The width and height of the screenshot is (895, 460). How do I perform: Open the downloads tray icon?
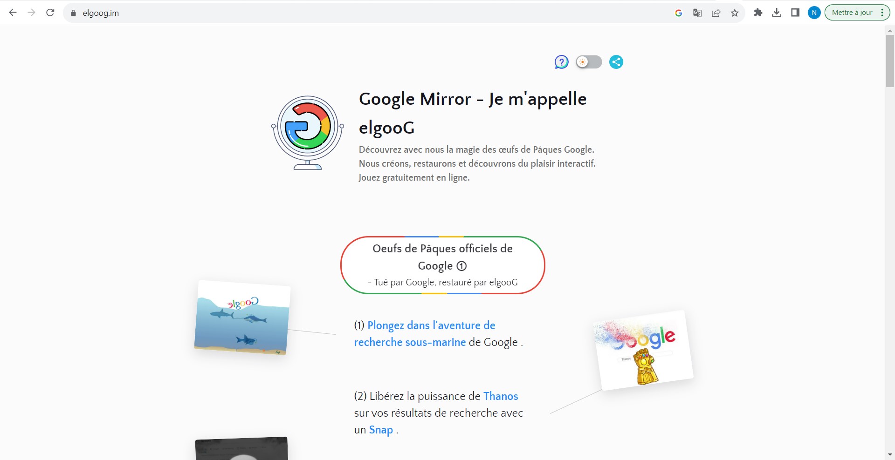(x=777, y=13)
